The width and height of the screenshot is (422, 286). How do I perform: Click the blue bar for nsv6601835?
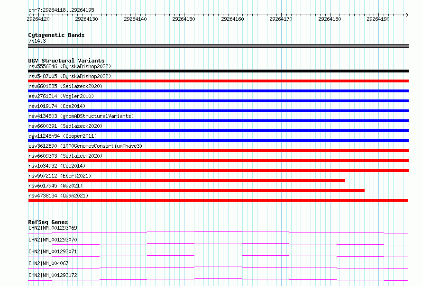coord(218,91)
